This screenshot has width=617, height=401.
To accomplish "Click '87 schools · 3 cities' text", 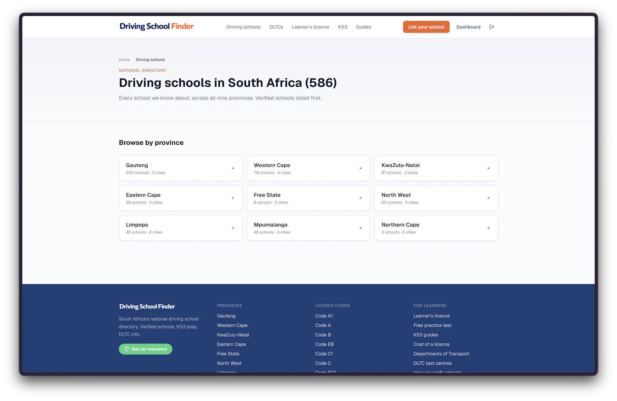I will 400,173.
